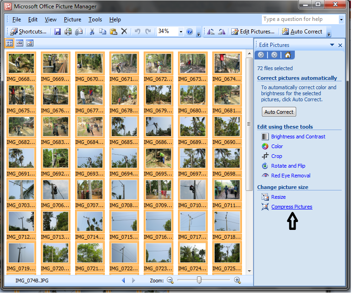Click the Resize icon
This screenshot has height=294, width=356.
(265, 197)
